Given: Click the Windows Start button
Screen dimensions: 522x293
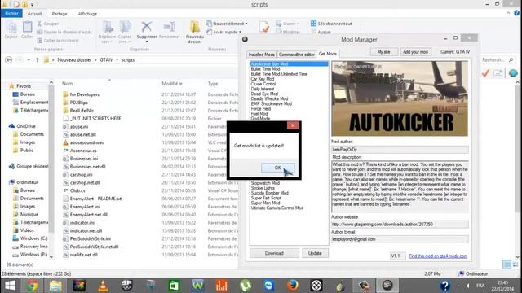Looking at the screenshot, I should point(10,286).
